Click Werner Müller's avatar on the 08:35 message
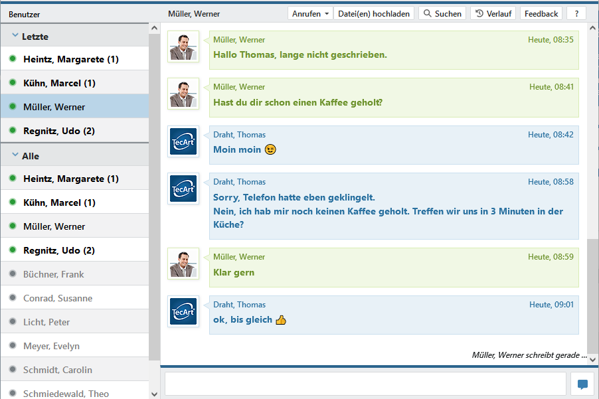599x399 pixels. coord(183,46)
